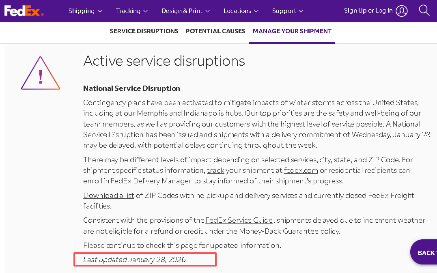Click the 'Download a list' link
The image size is (437, 273).
click(x=109, y=196)
